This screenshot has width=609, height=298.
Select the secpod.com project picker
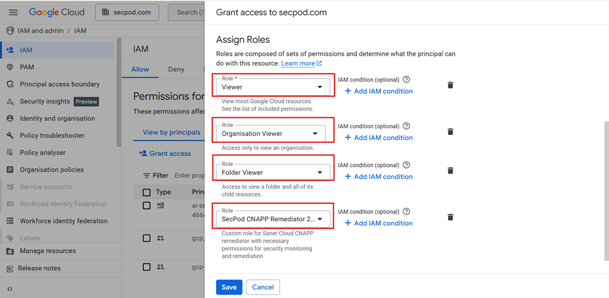(x=127, y=12)
